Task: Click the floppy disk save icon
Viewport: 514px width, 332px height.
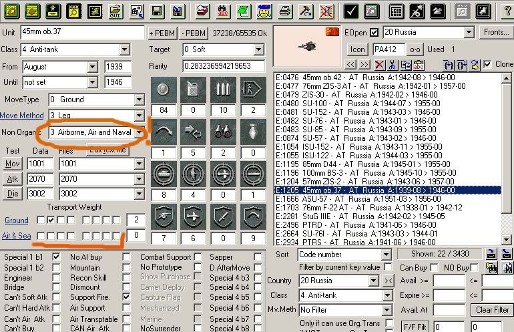Action: click(x=157, y=12)
